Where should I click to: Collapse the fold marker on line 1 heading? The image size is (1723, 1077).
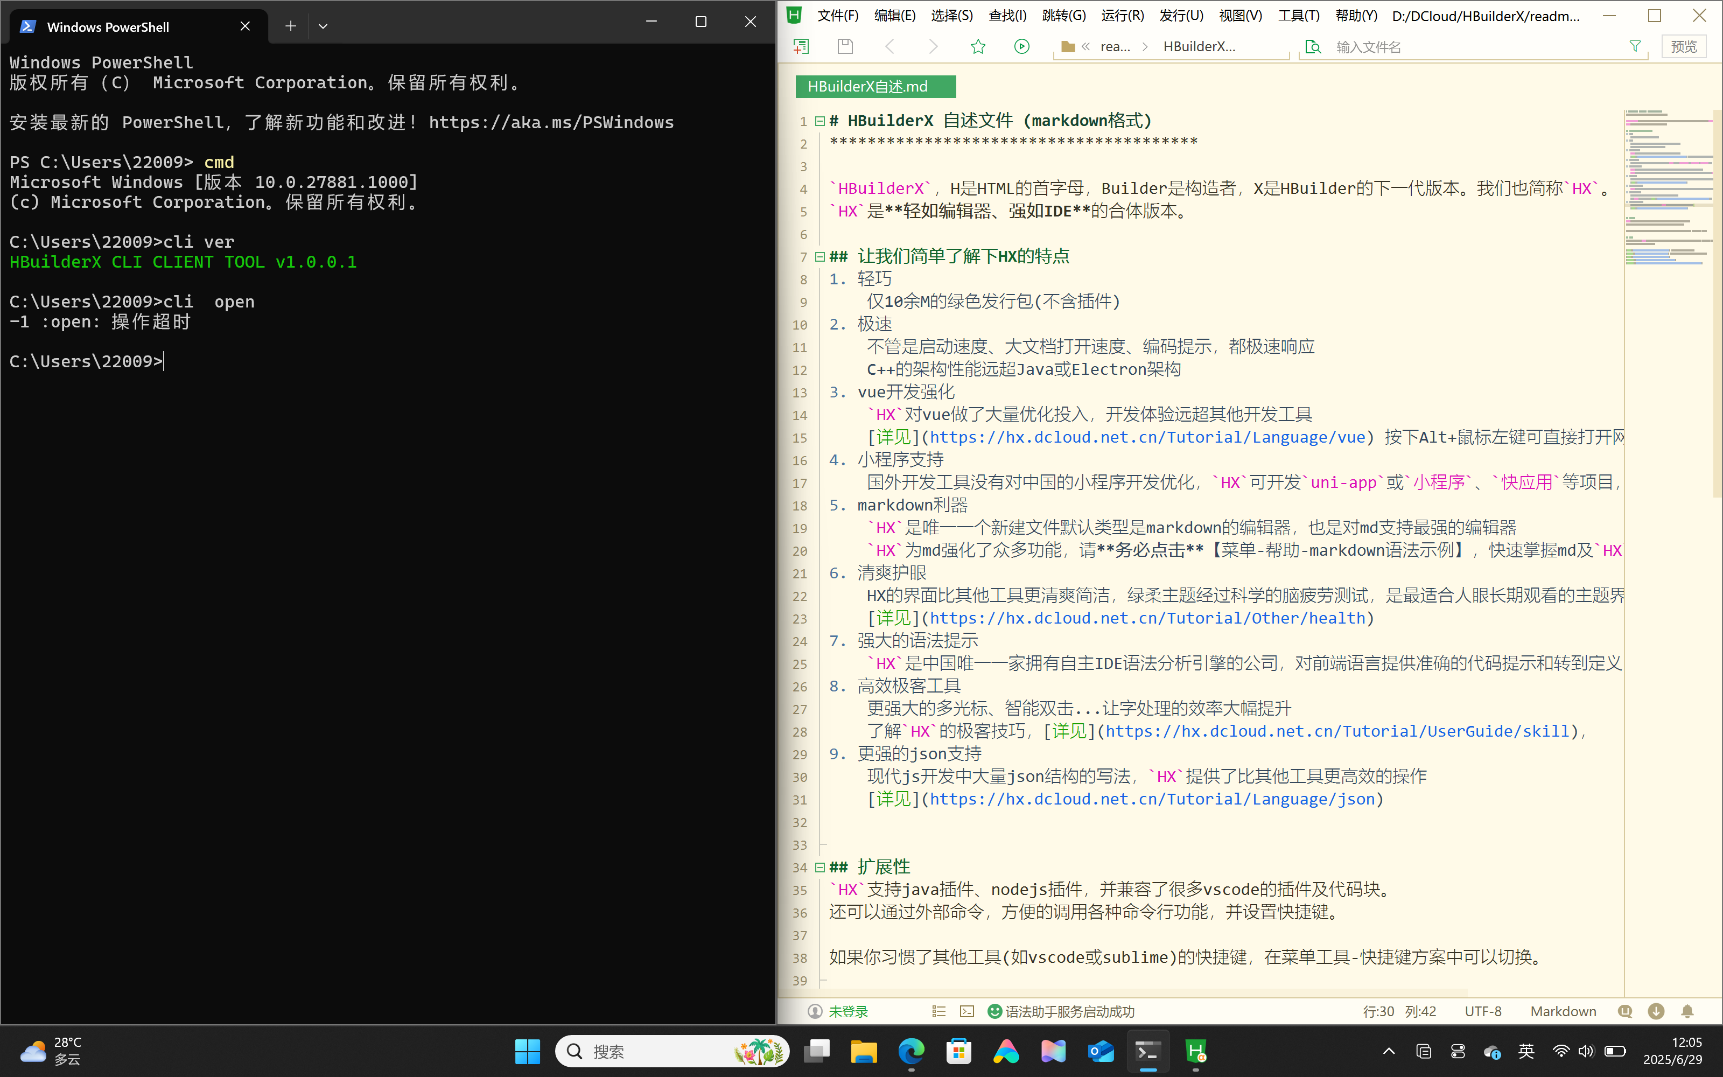click(x=820, y=121)
